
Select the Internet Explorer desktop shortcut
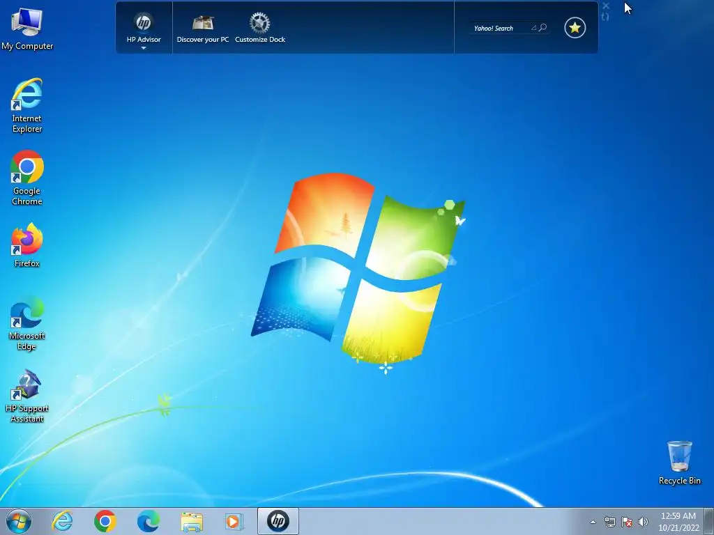tap(27, 106)
